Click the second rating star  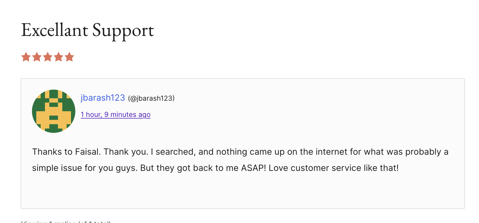click(37, 57)
